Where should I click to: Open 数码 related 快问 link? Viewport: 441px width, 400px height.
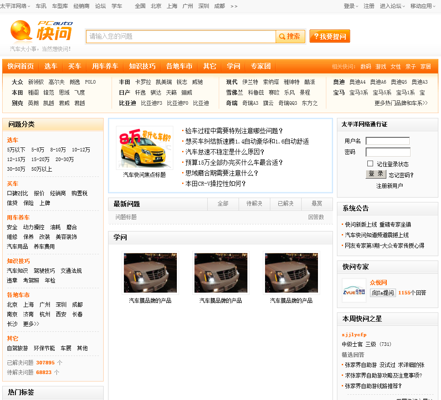366,66
